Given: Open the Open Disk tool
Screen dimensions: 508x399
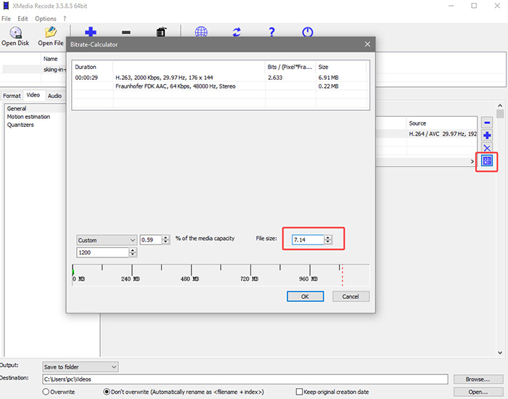Looking at the screenshot, I should pyautogui.click(x=15, y=36).
